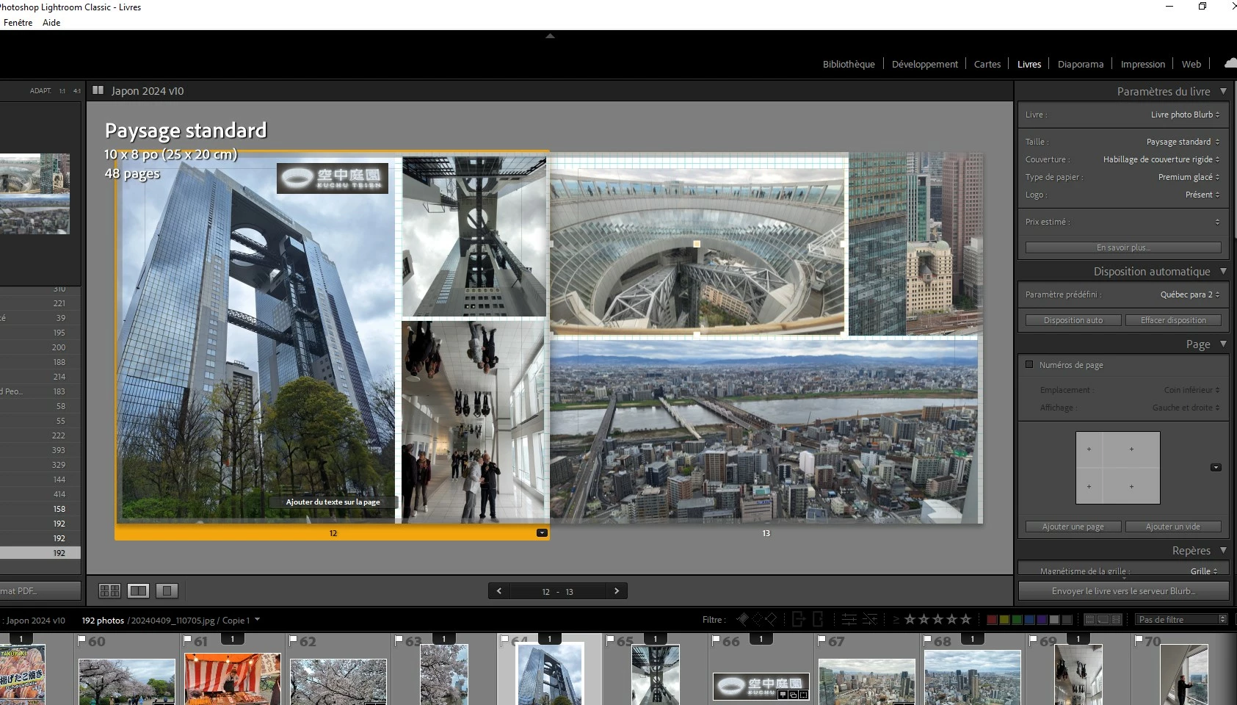Open the Cartes module

[987, 64]
